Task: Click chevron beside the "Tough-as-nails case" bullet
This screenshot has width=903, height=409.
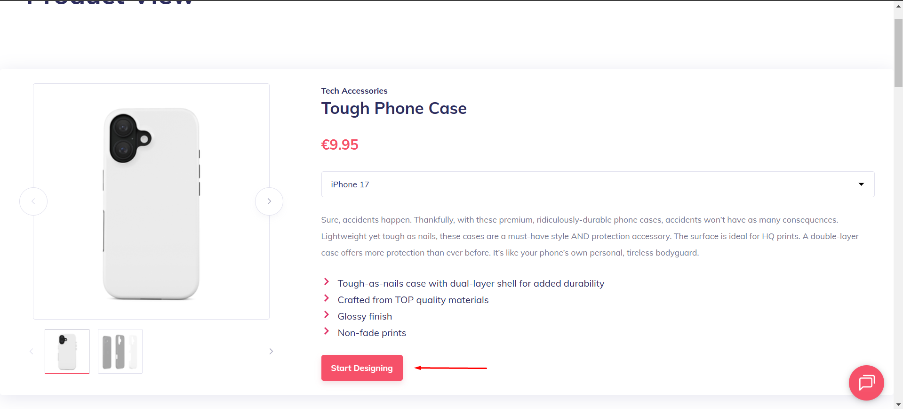Action: click(327, 282)
